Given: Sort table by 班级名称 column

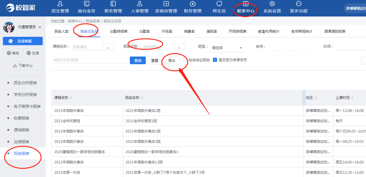Looking at the screenshot, I should click(142, 98).
